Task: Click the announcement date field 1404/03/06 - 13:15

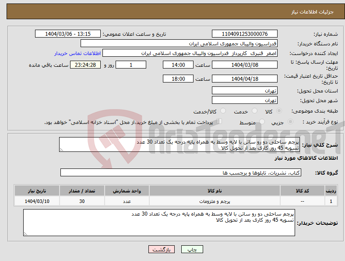Action: (68, 34)
